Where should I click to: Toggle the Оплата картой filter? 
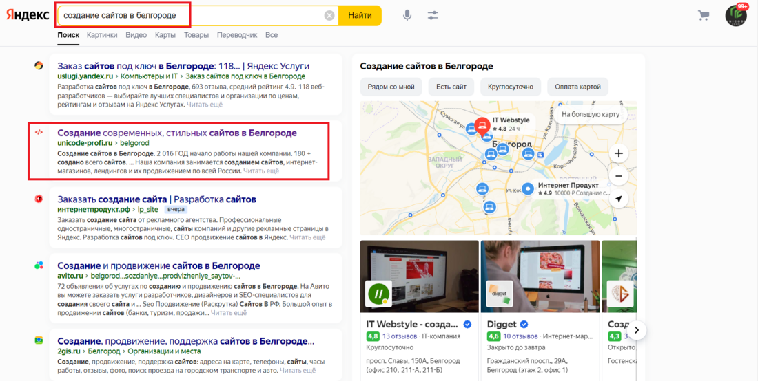(577, 87)
